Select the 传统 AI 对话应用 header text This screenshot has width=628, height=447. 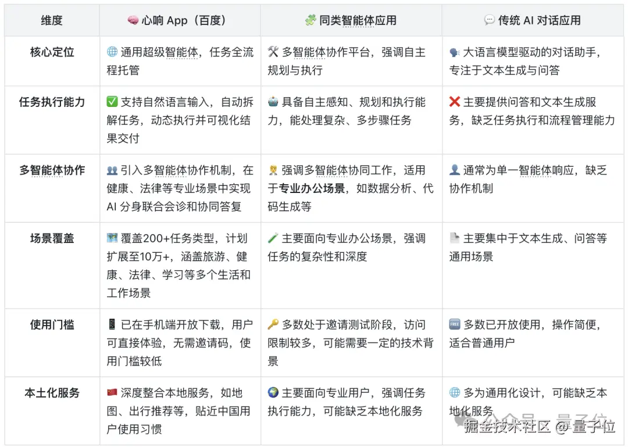539,20
